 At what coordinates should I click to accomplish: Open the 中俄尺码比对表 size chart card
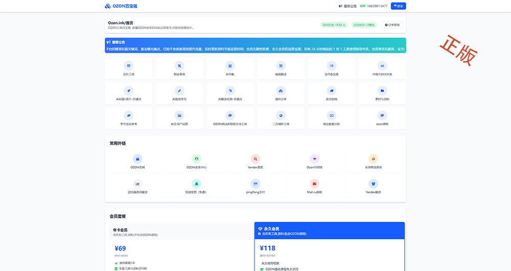tap(382, 69)
